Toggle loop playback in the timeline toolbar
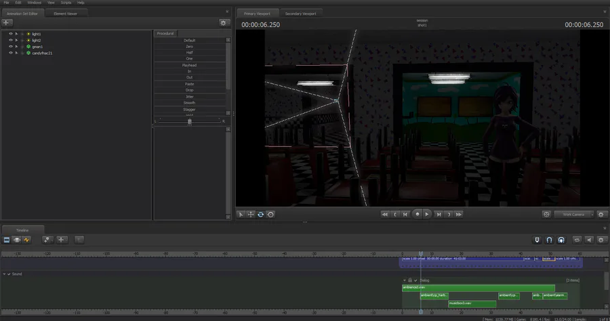 [x=577, y=240]
